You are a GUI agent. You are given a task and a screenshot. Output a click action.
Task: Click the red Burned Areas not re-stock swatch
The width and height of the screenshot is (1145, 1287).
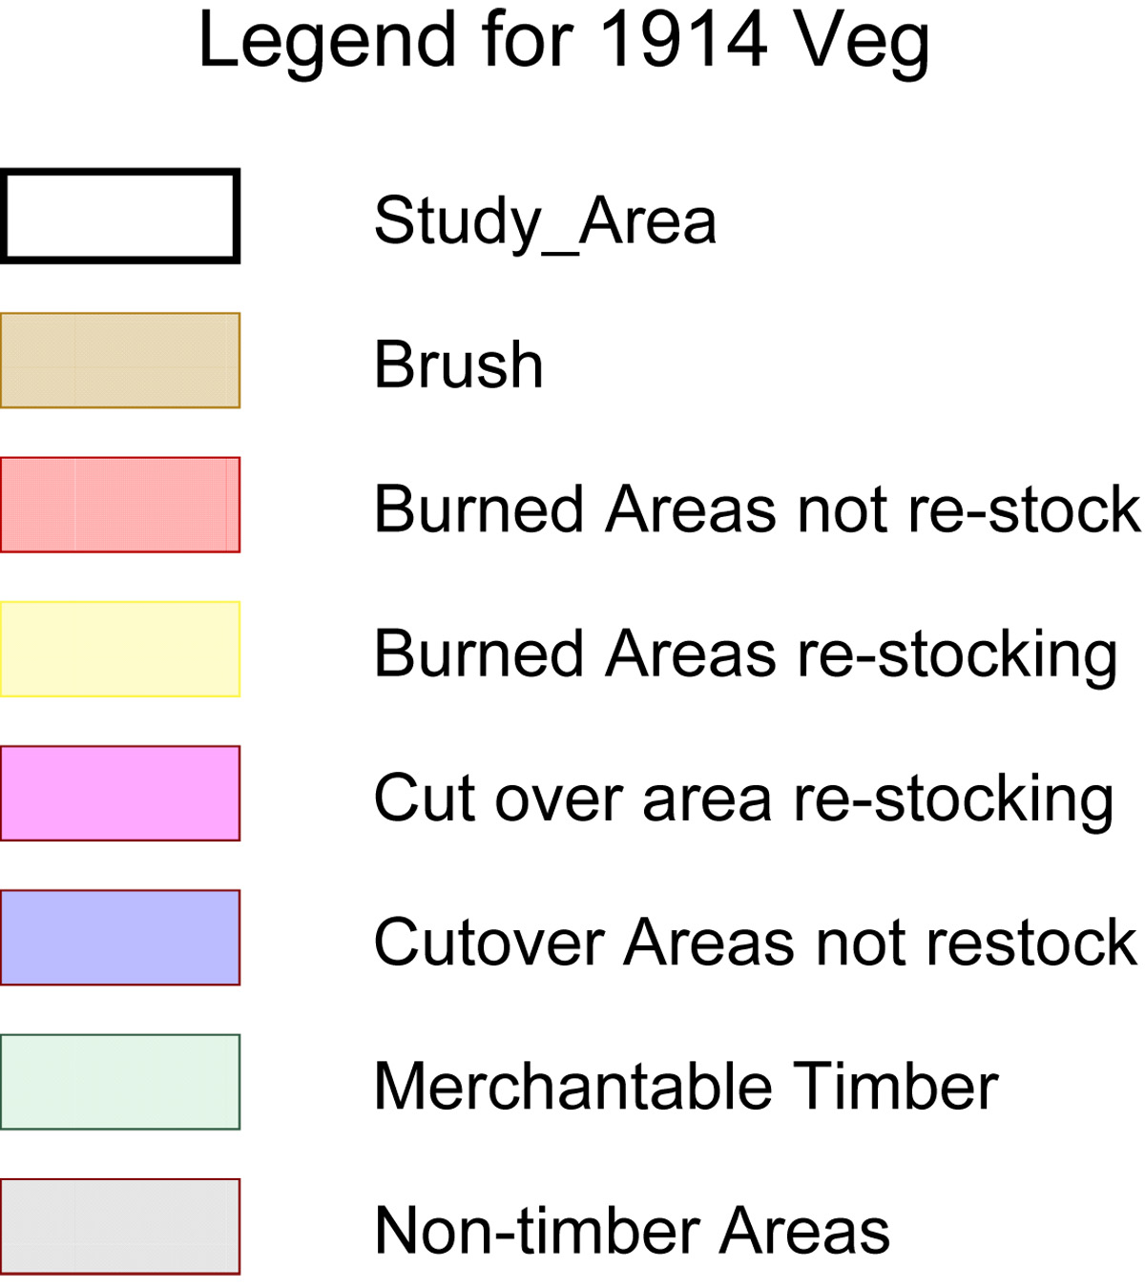[120, 505]
